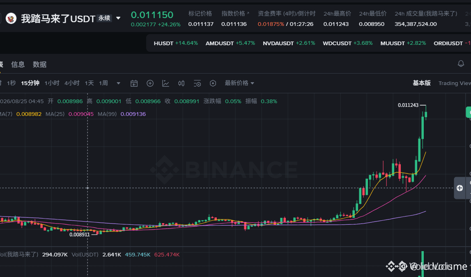Expand more timeframe options dropdown
This screenshot has width=471, height=277.
118,83
